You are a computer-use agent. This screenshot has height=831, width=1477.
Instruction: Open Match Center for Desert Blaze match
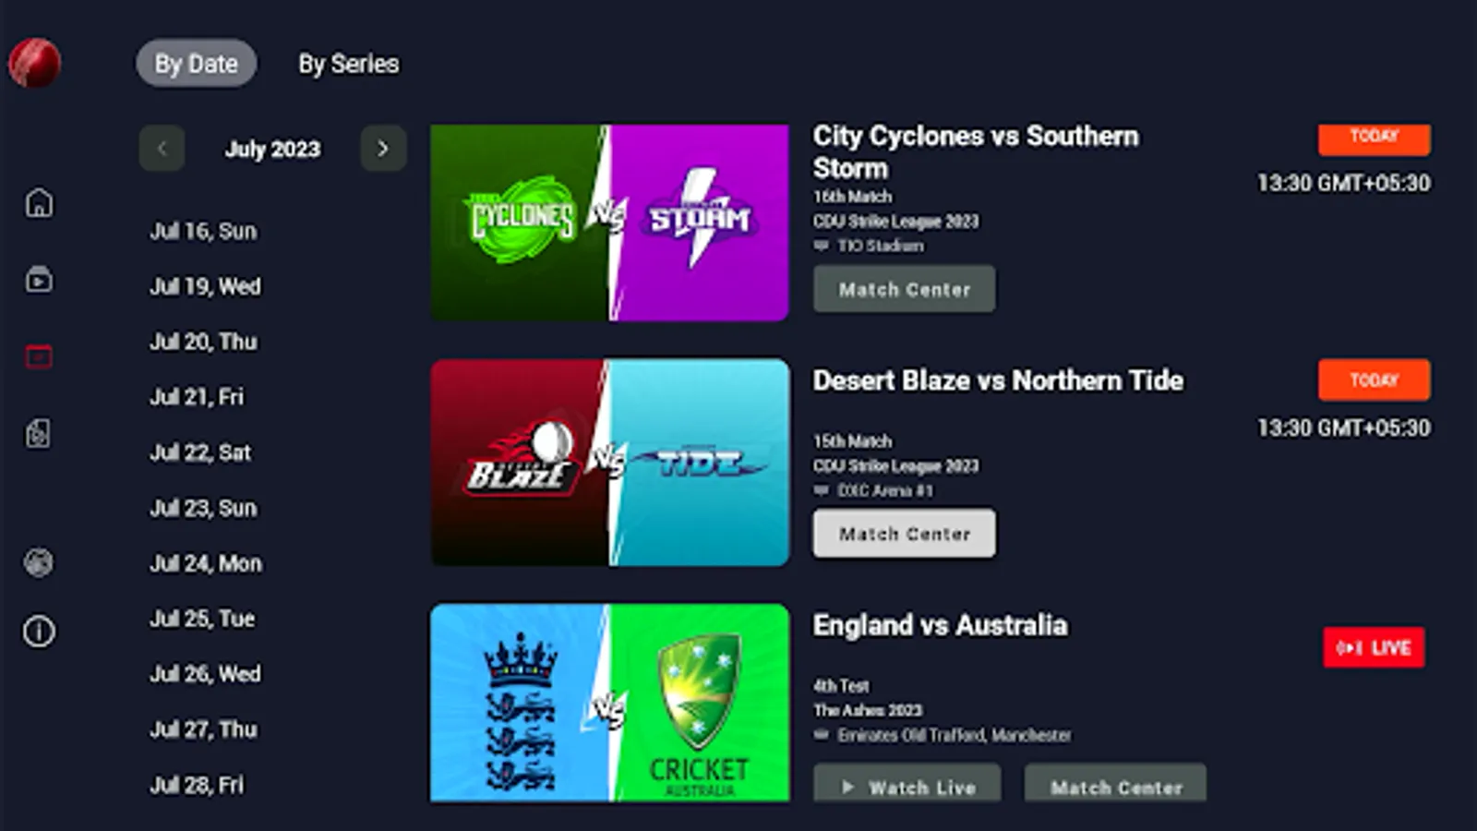tap(905, 534)
